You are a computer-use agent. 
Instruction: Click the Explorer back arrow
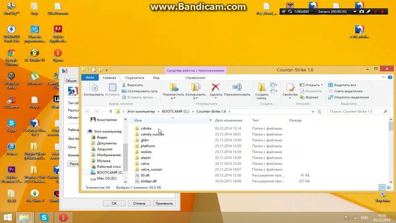click(x=87, y=111)
